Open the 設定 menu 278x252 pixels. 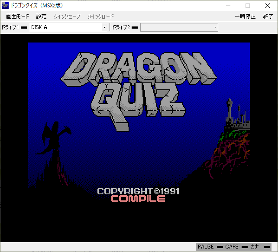pos(41,16)
